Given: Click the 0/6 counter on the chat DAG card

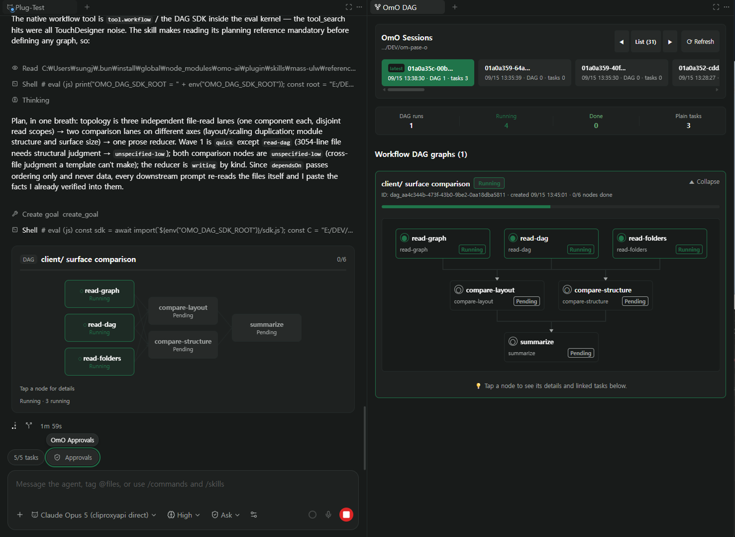Looking at the screenshot, I should [341, 260].
